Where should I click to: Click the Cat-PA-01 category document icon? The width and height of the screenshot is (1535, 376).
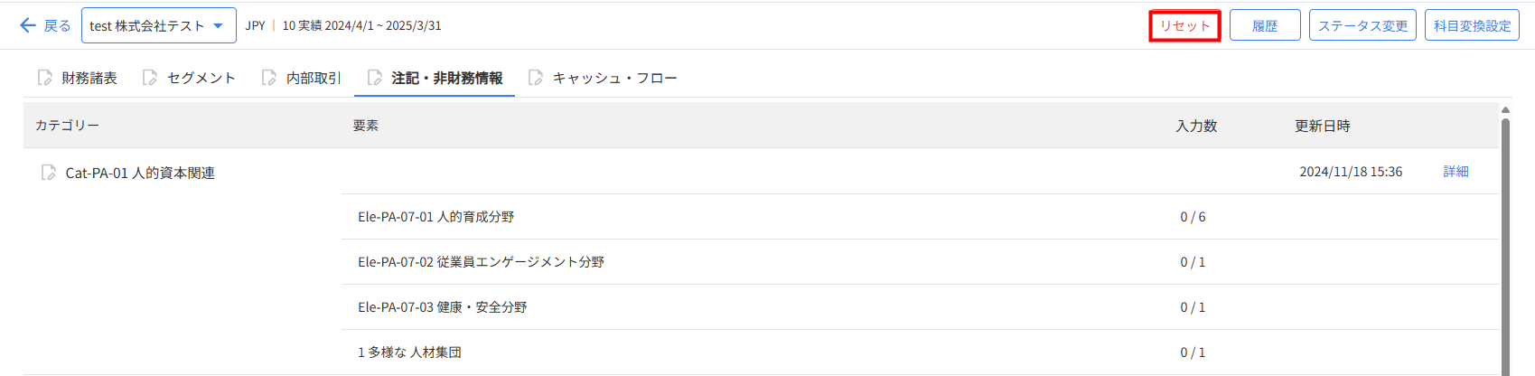49,172
